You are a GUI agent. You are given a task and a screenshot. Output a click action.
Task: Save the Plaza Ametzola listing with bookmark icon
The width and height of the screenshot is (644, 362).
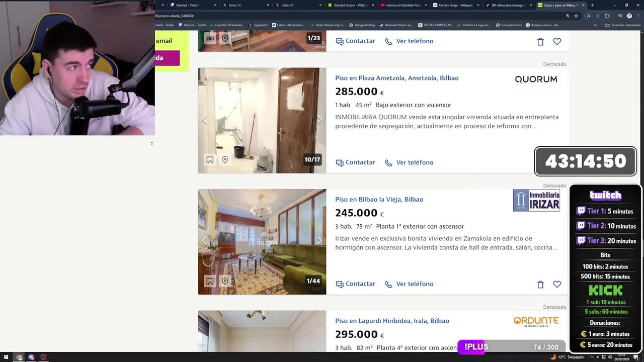(x=210, y=160)
